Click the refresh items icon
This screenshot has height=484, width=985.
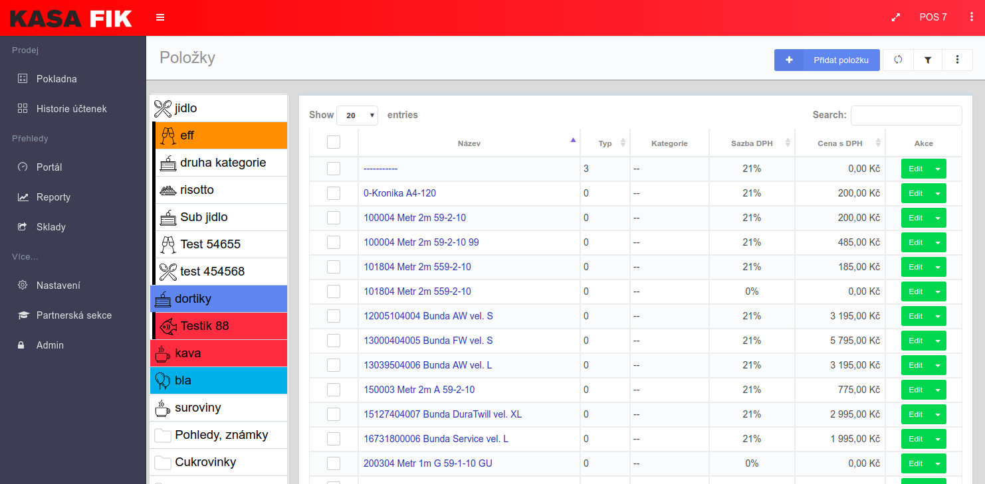click(x=898, y=60)
